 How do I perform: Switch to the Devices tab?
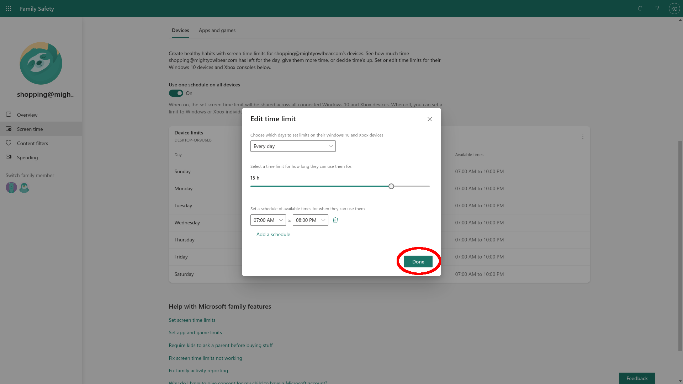point(180,30)
